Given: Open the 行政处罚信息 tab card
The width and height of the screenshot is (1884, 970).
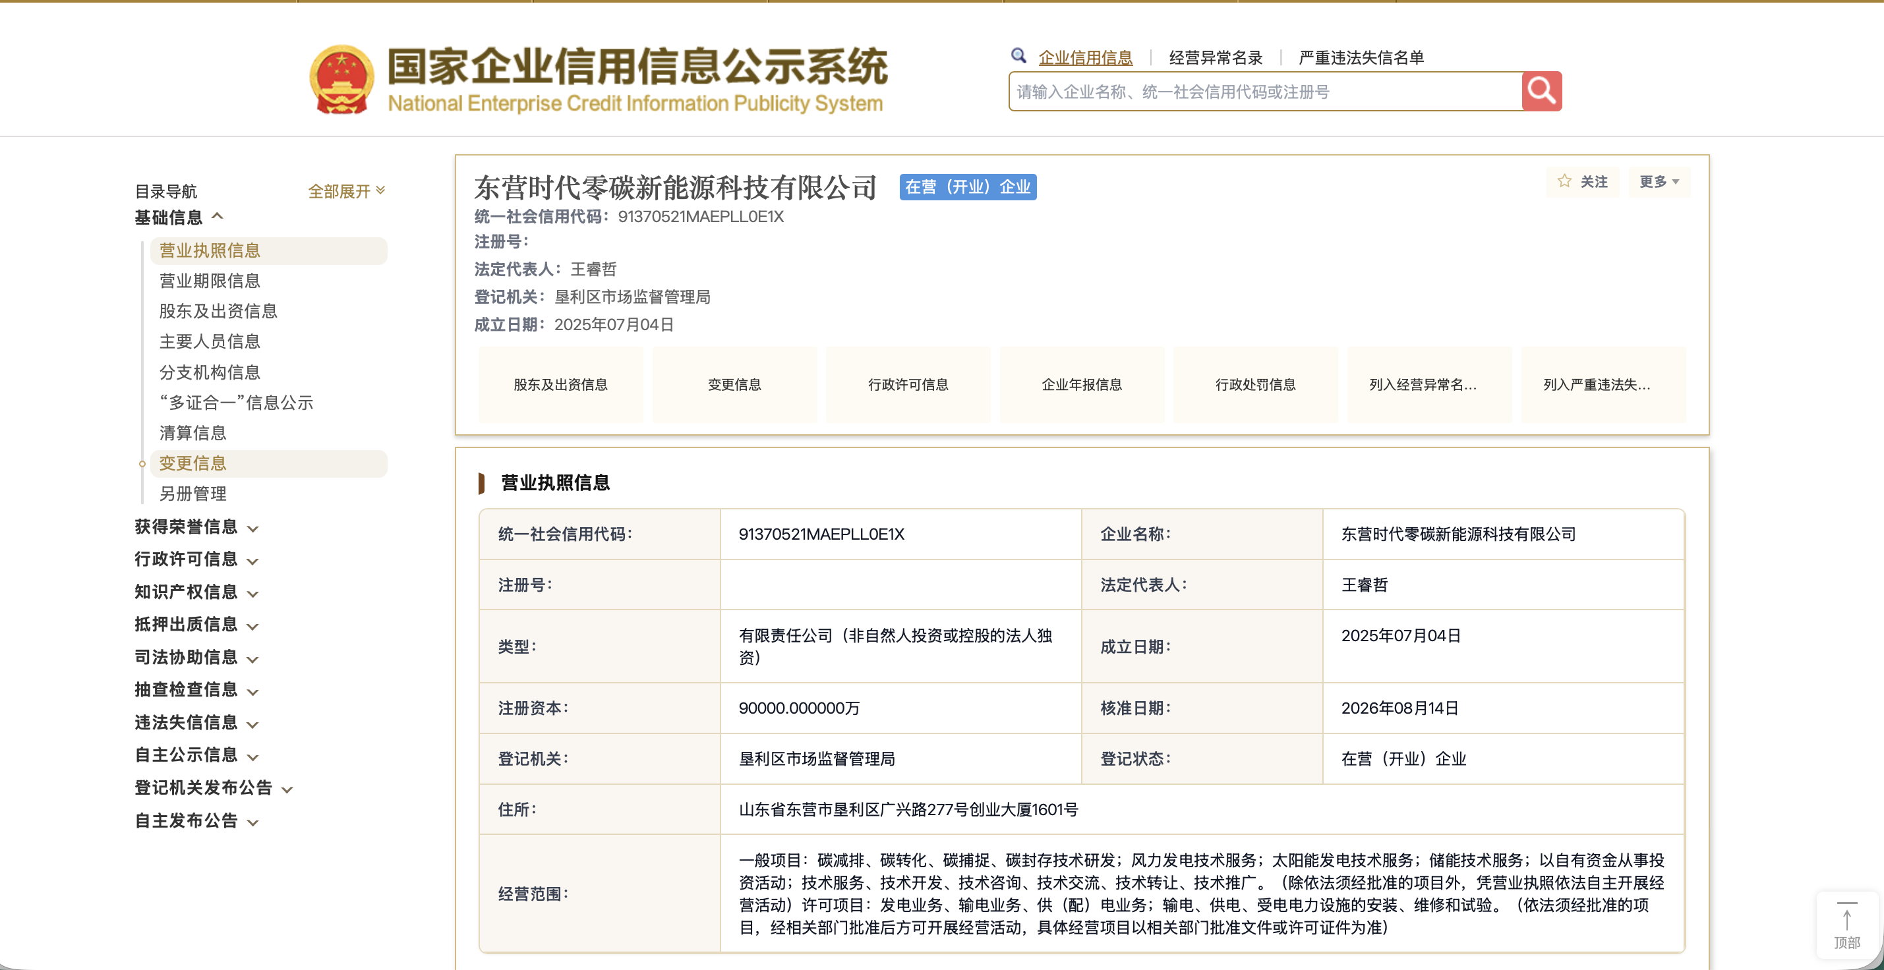Looking at the screenshot, I should (x=1256, y=384).
